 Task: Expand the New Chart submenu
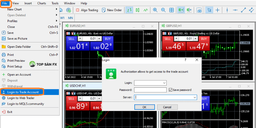[29, 9]
